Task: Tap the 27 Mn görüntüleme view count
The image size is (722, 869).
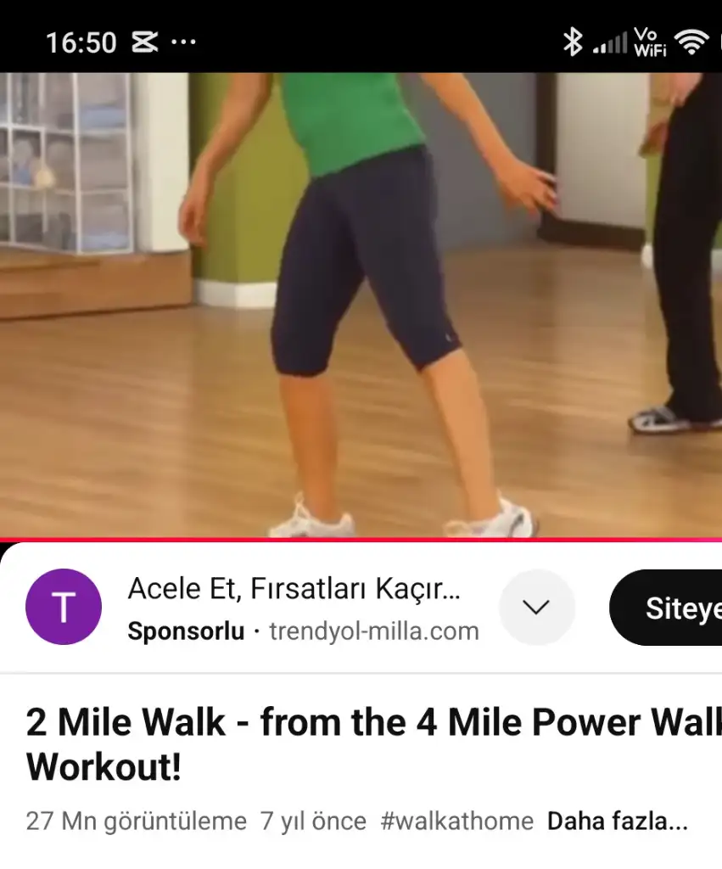Action: [x=137, y=821]
